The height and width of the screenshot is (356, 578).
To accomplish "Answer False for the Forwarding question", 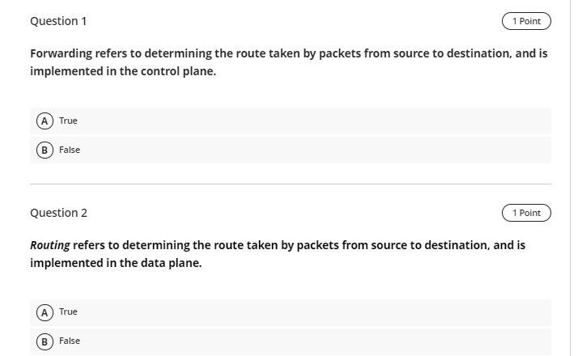I will tap(70, 150).
